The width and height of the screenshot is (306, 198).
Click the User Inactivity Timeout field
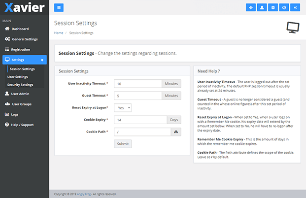[138, 84]
